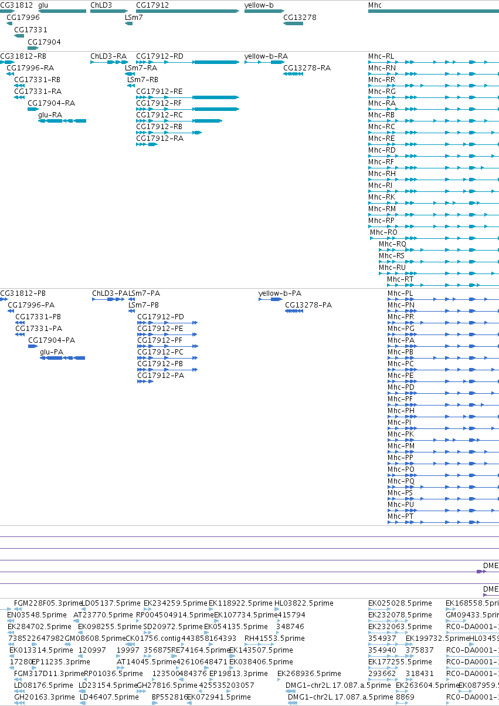Select the Mhc gene label
499x706 pixels.
point(375,5)
